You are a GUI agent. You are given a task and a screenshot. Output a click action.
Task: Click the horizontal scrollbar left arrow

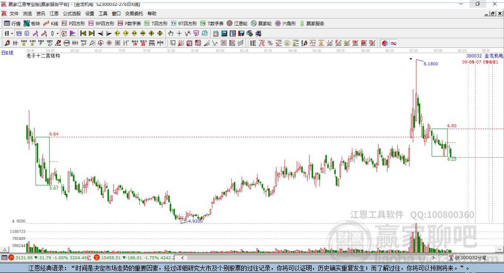click(182, 258)
